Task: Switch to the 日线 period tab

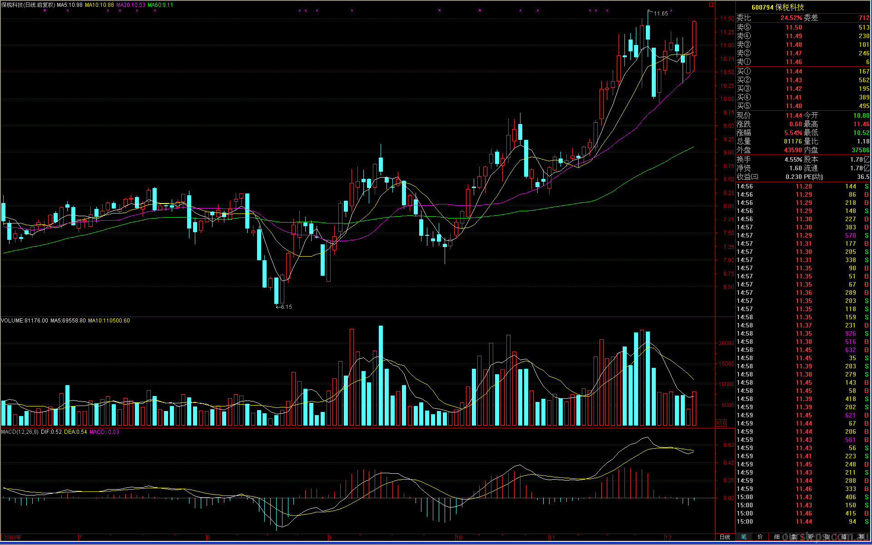Action: pos(725,537)
